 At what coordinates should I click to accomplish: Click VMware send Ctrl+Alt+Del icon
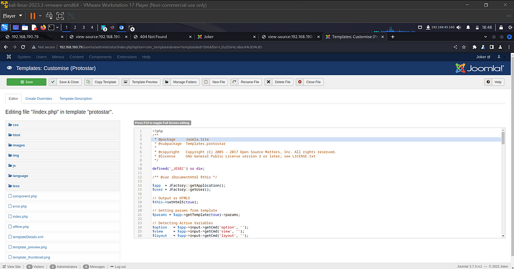[x=49, y=16]
